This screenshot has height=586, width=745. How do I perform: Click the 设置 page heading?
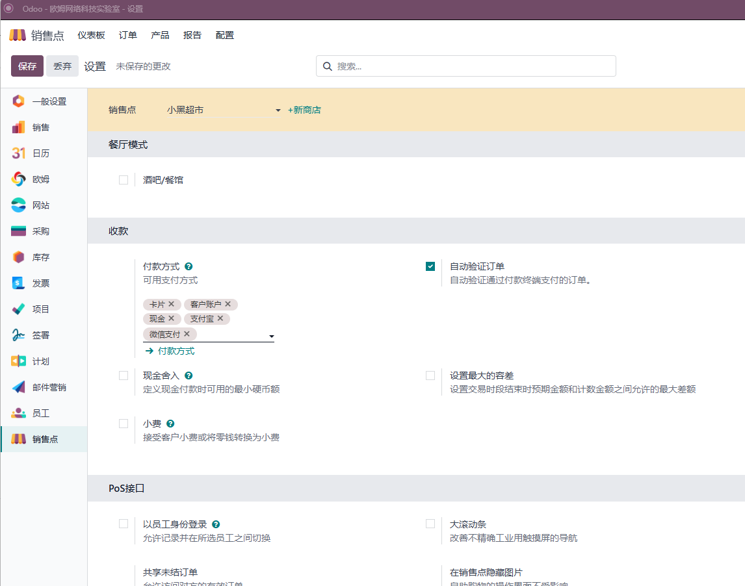pos(95,66)
